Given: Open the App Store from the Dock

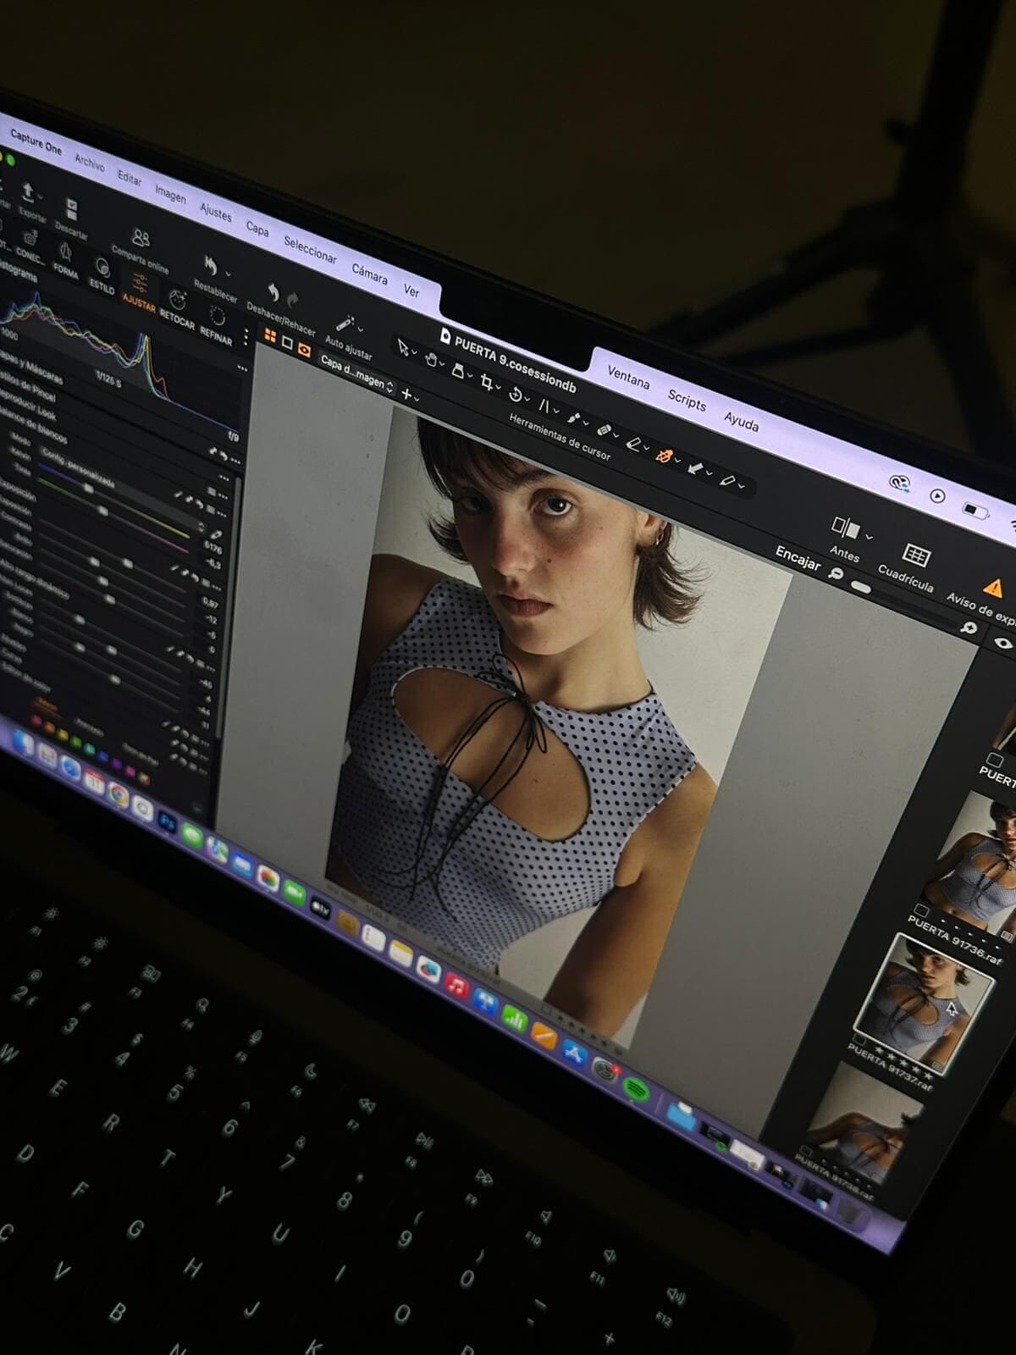Looking at the screenshot, I should click(574, 1054).
